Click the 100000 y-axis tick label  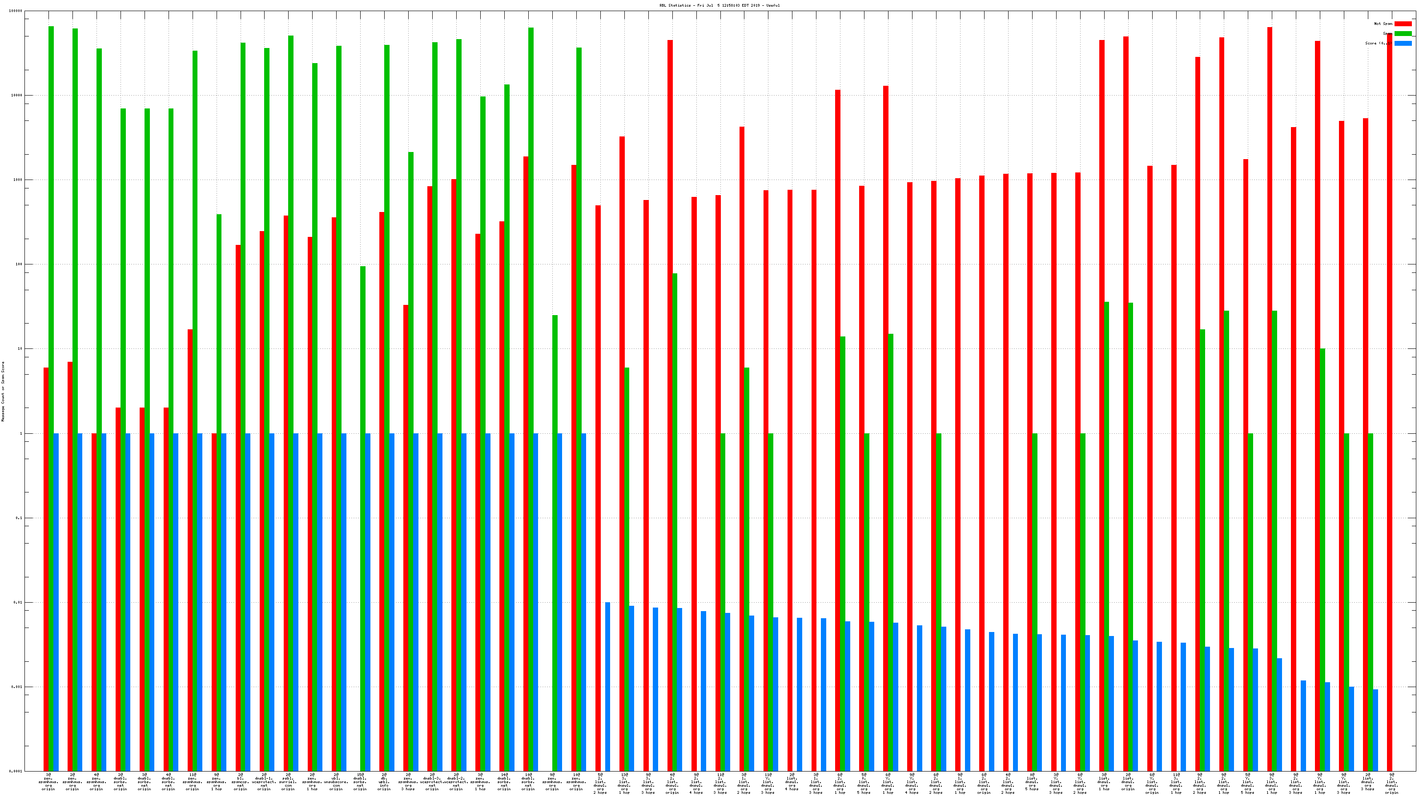(x=16, y=11)
